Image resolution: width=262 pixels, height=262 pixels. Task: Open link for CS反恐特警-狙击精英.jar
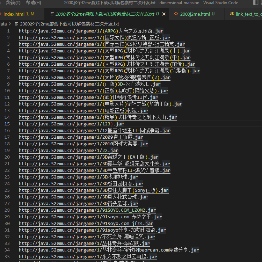coord(102,44)
